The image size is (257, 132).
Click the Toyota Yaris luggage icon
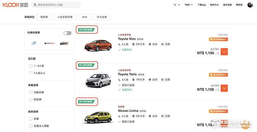133,80
